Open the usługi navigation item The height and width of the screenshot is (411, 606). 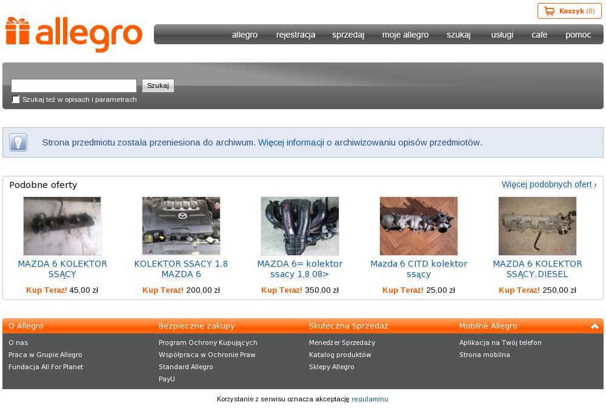[502, 35]
